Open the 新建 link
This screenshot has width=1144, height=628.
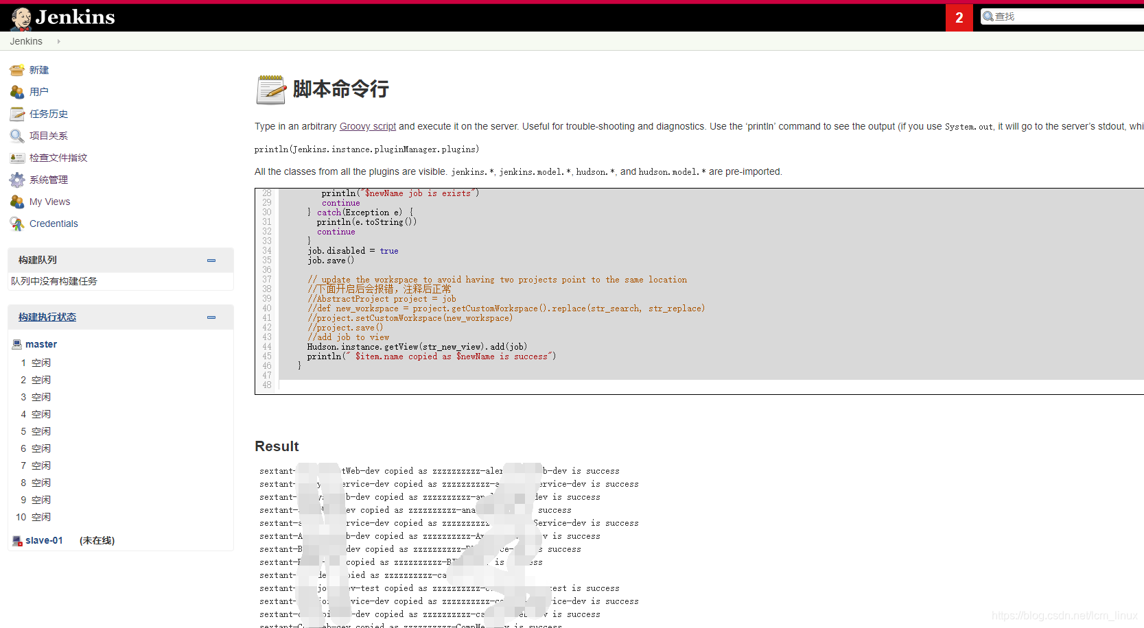pos(39,70)
